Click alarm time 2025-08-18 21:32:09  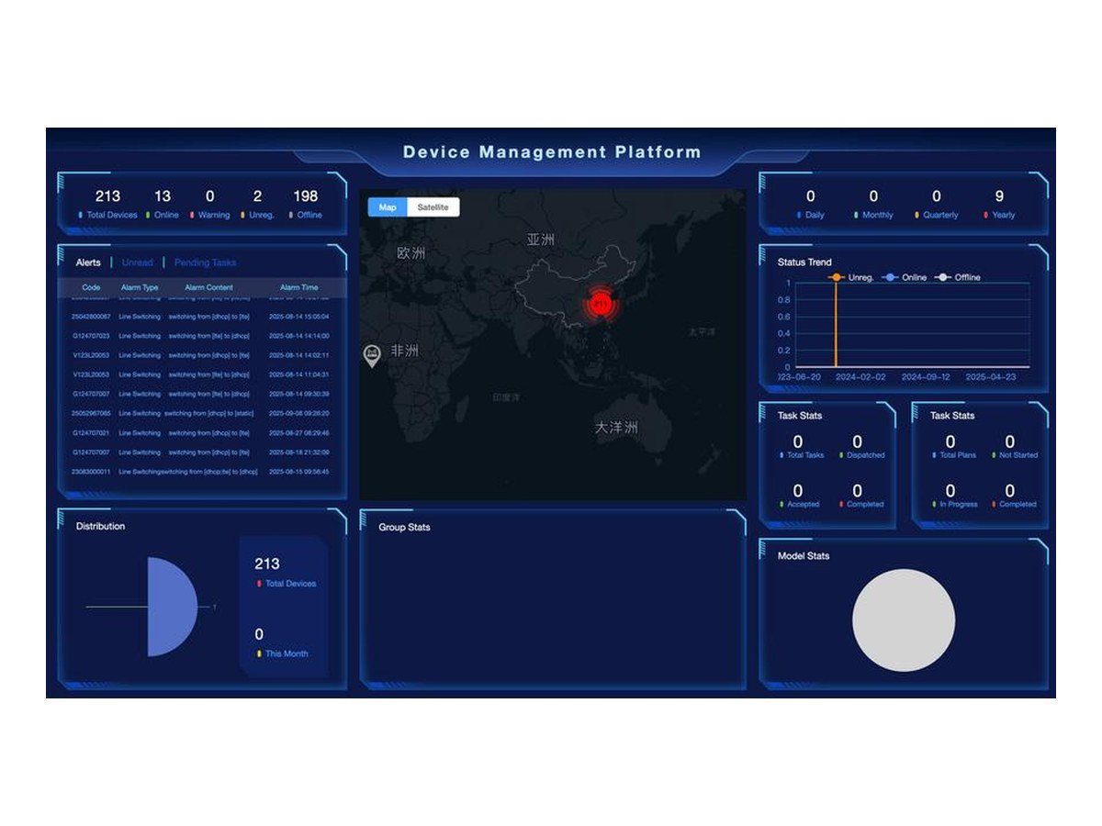[298, 452]
